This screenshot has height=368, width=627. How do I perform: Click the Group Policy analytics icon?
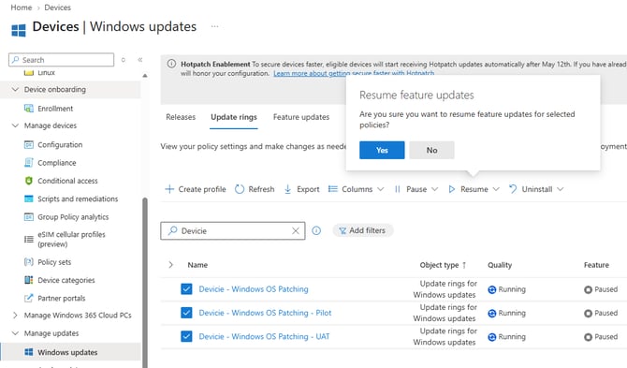(29, 217)
